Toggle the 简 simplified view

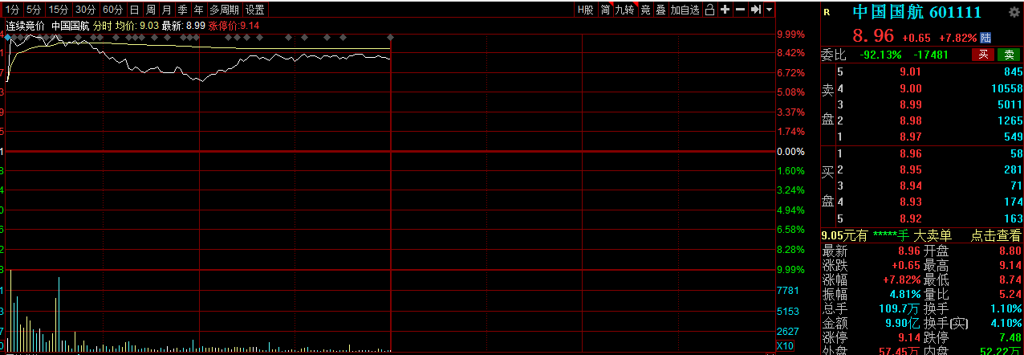(605, 10)
